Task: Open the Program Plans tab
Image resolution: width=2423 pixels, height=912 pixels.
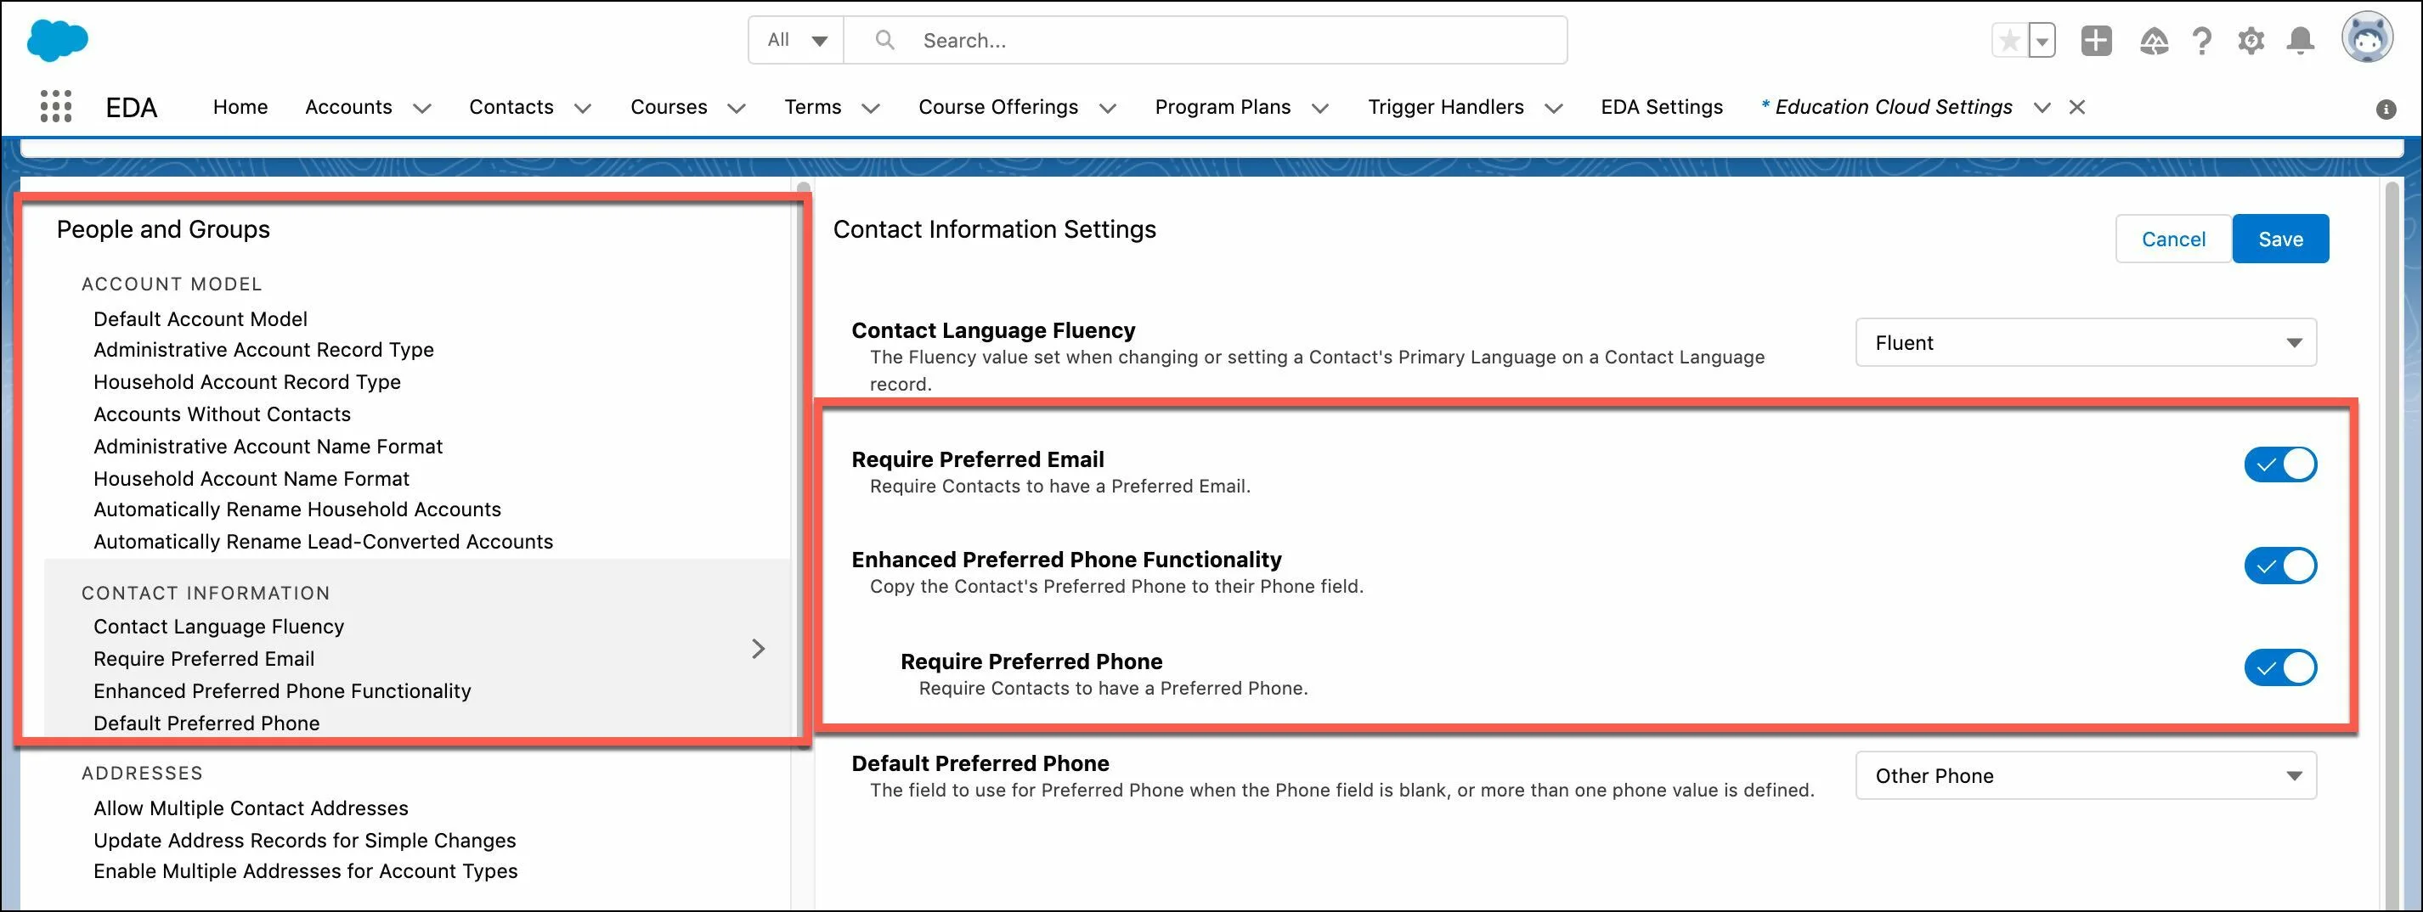Action: [x=1223, y=107]
